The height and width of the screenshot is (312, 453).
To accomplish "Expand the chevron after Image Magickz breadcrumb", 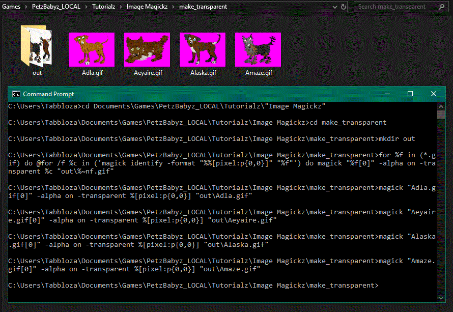I will 174,7.
